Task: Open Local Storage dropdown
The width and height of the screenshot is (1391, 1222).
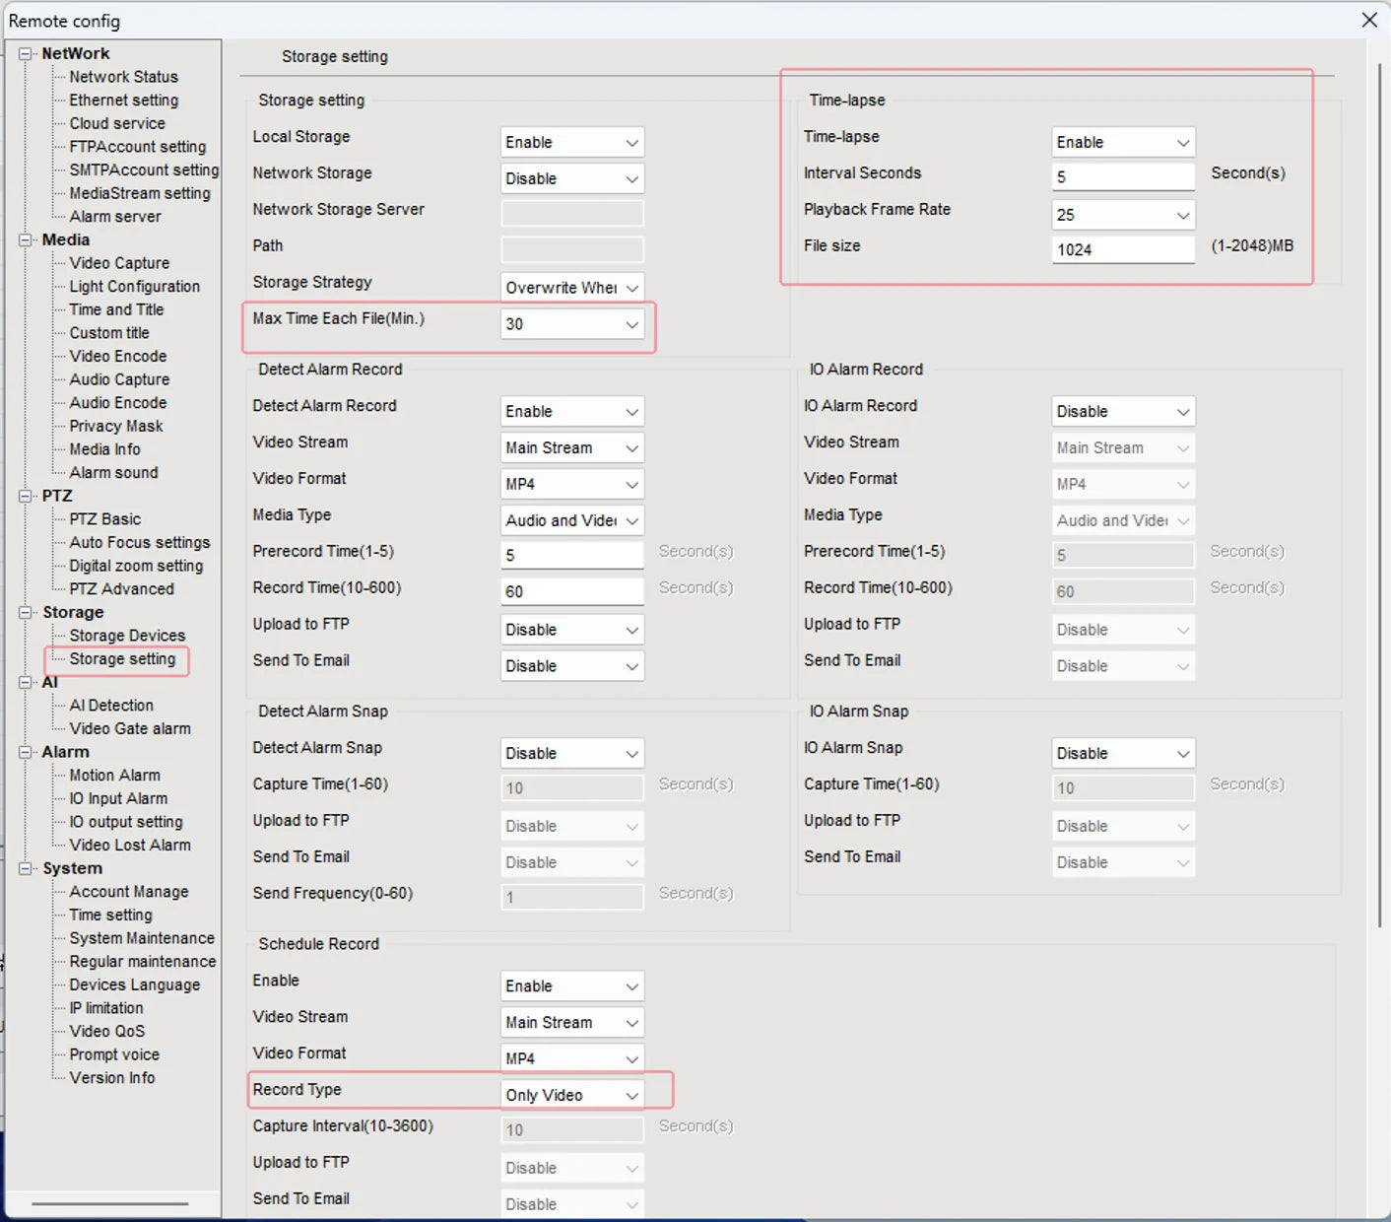Action: 571,143
